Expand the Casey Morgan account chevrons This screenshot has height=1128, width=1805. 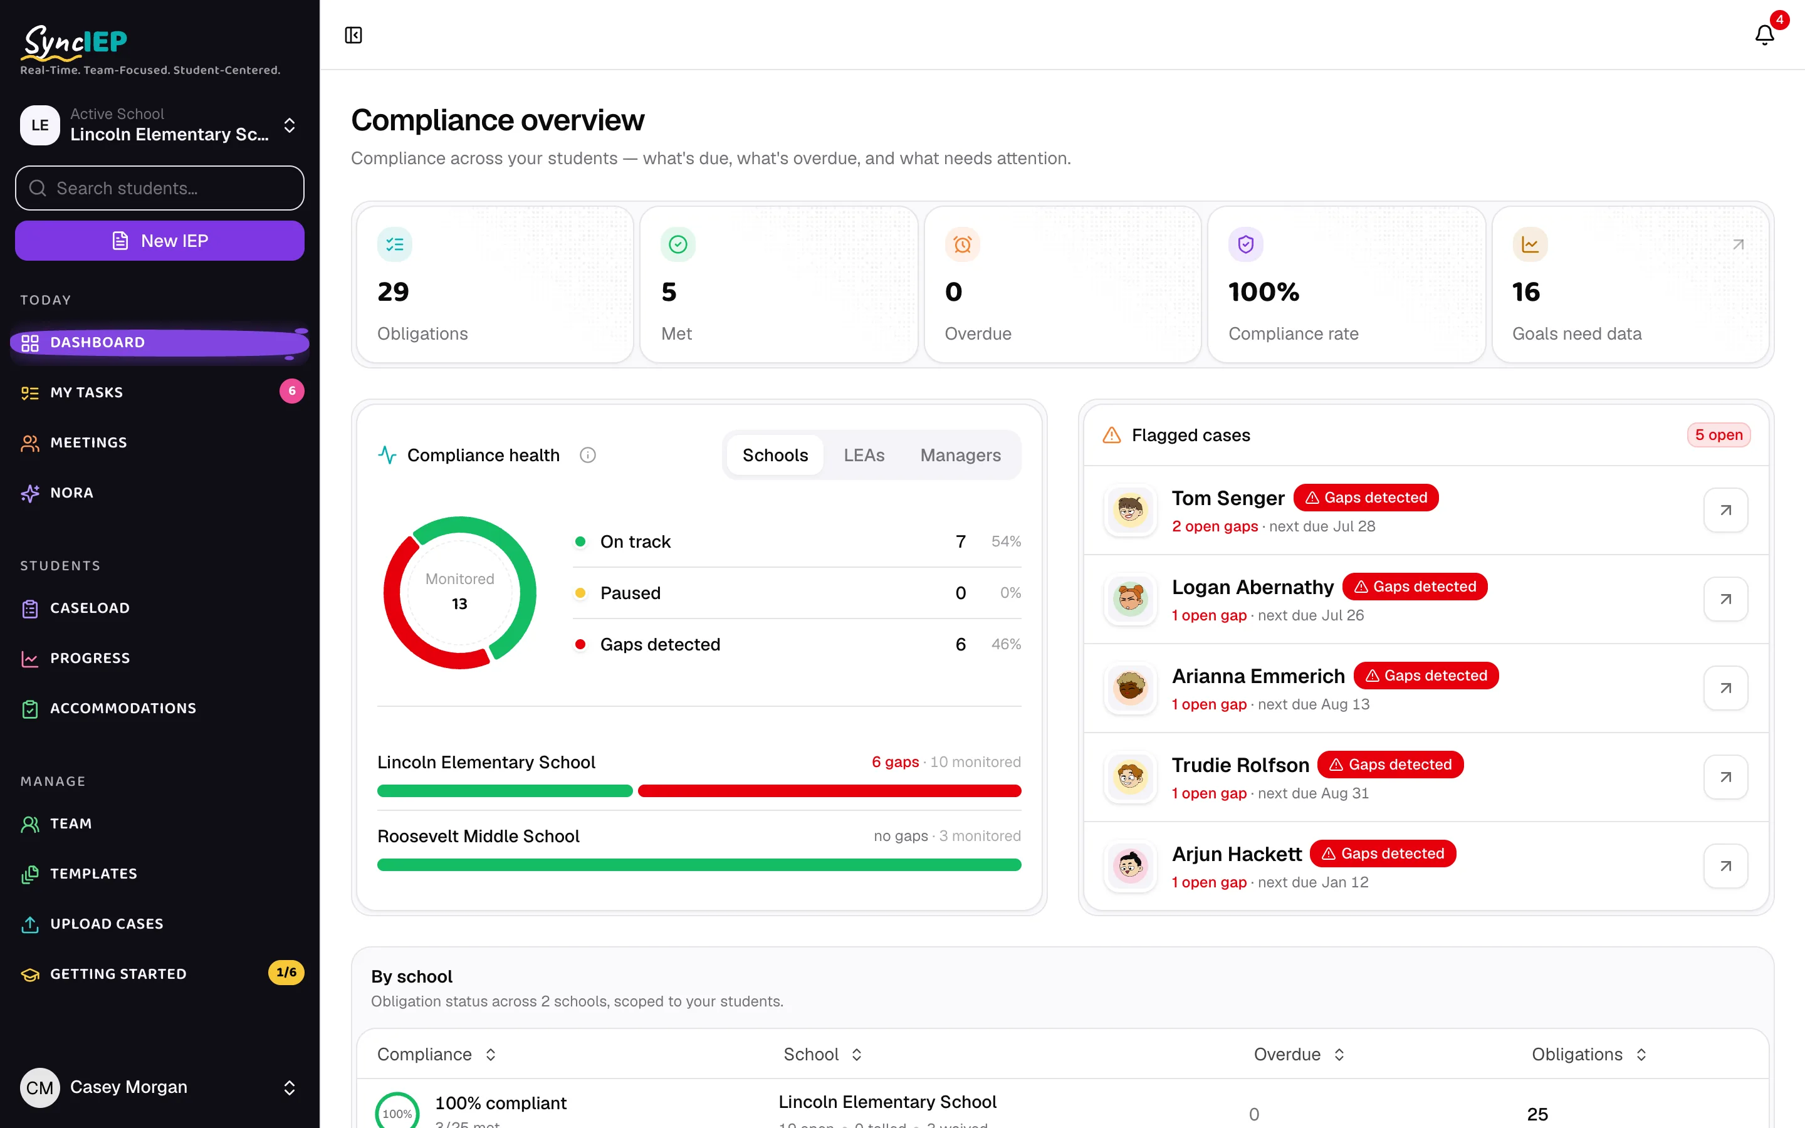[290, 1088]
